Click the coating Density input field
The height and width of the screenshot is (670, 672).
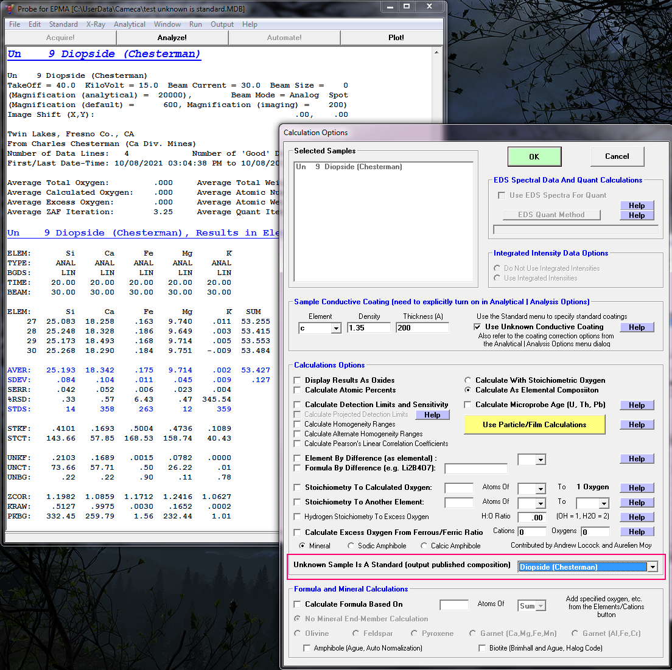(x=369, y=328)
